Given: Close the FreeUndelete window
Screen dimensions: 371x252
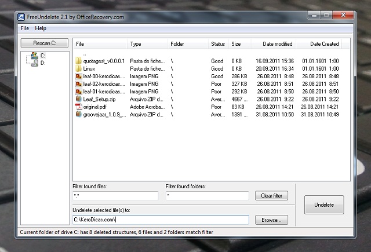Looking at the screenshot, I should click(x=343, y=15).
